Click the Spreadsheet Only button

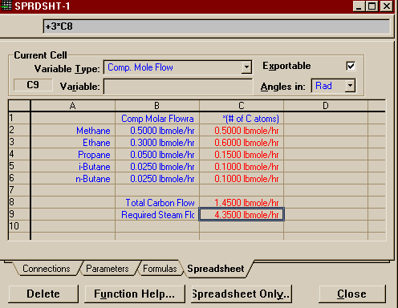242,294
